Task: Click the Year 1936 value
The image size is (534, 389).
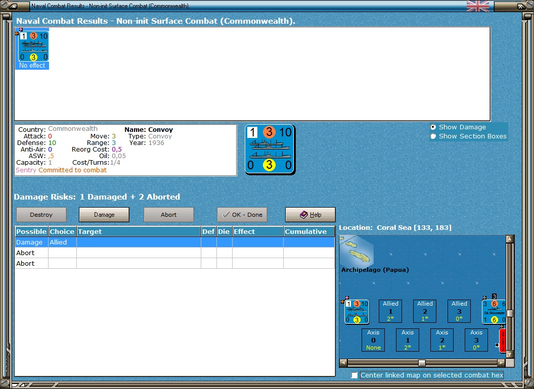Action: point(156,143)
